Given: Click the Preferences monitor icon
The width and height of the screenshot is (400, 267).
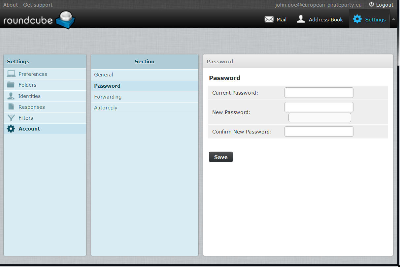Looking at the screenshot, I should pyautogui.click(x=11, y=74).
